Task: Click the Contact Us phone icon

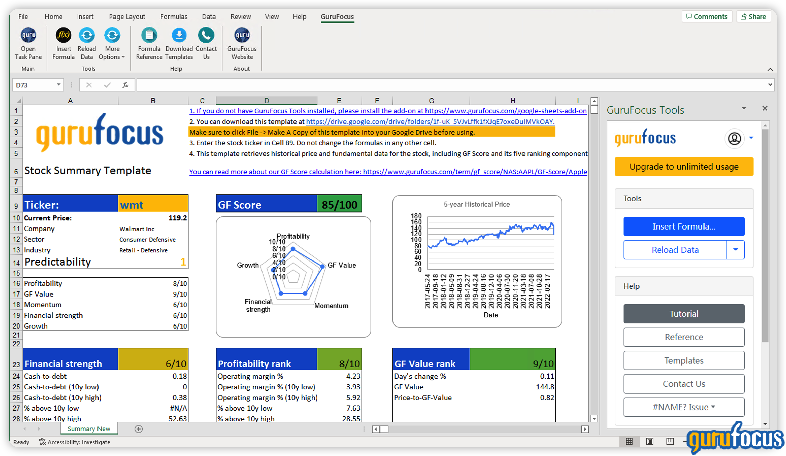Action: click(x=206, y=35)
